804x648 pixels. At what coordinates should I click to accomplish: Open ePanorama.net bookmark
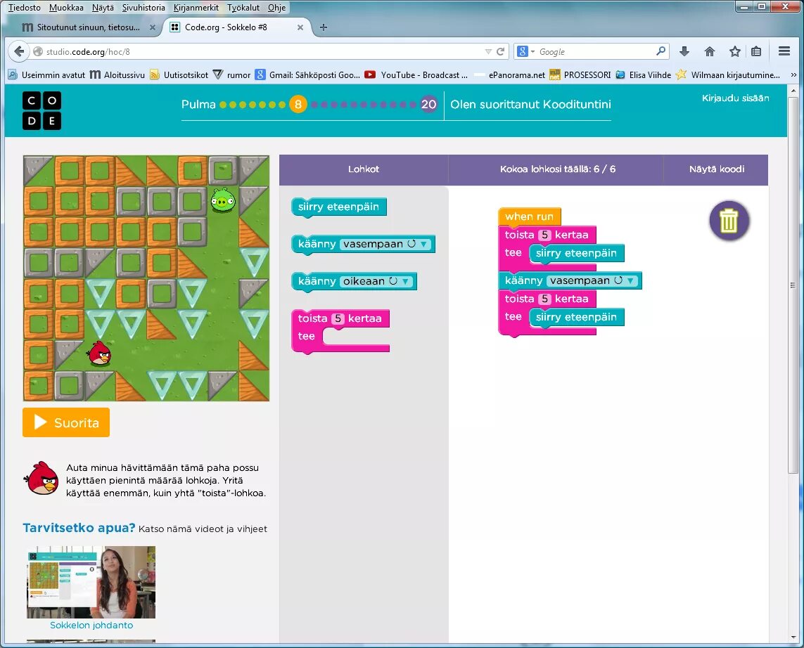coord(510,74)
